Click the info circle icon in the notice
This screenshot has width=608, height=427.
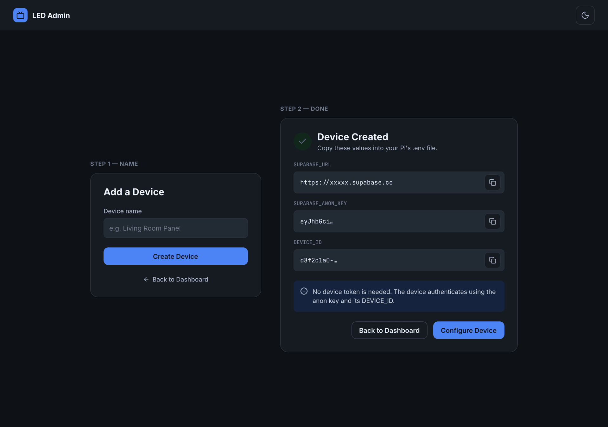[304, 291]
